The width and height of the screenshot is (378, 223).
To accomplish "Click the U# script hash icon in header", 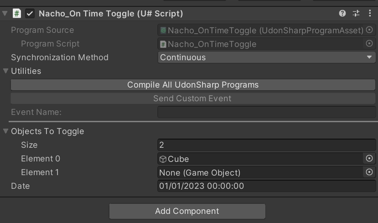I will pos(17,14).
